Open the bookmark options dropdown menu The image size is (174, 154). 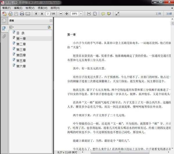click(x=11, y=27)
